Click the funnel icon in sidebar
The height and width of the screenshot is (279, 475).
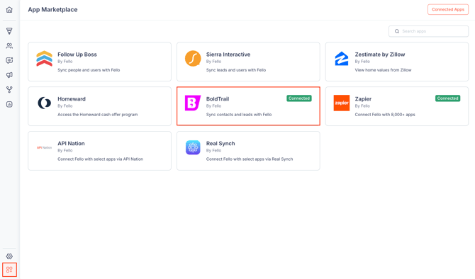coord(9,31)
